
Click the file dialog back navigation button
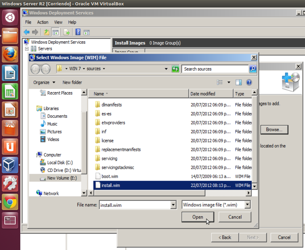[x=35, y=69]
